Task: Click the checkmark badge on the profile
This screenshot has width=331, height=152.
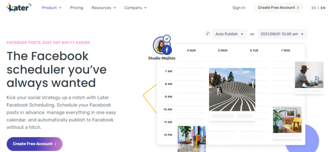Action: 167,39
